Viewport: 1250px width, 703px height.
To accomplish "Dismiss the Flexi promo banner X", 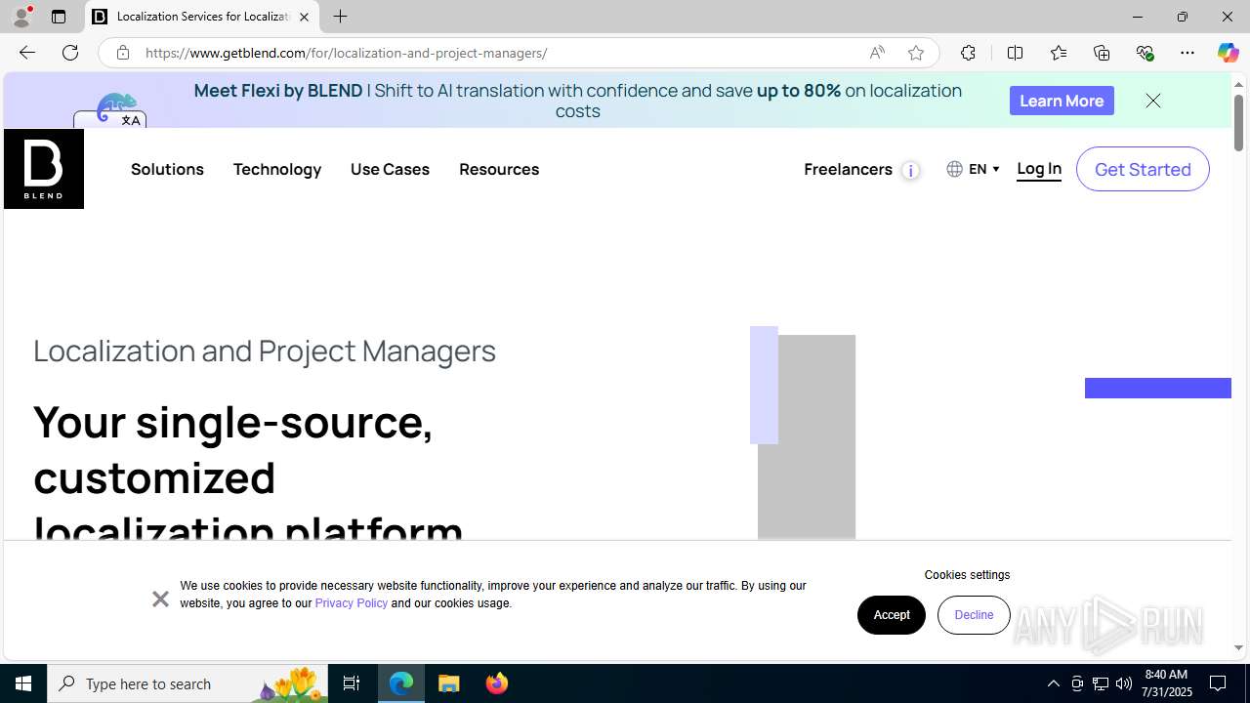I will (x=1153, y=101).
